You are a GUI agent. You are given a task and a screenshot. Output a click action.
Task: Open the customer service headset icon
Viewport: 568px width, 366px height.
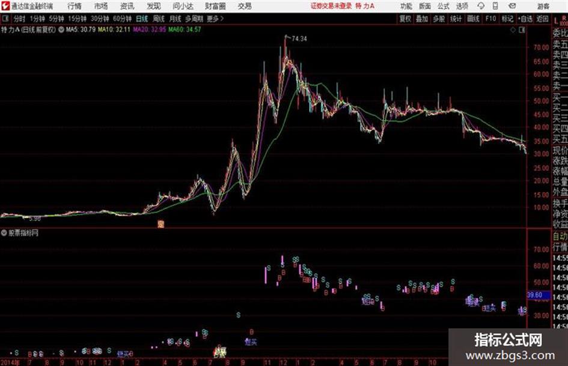pos(481,6)
